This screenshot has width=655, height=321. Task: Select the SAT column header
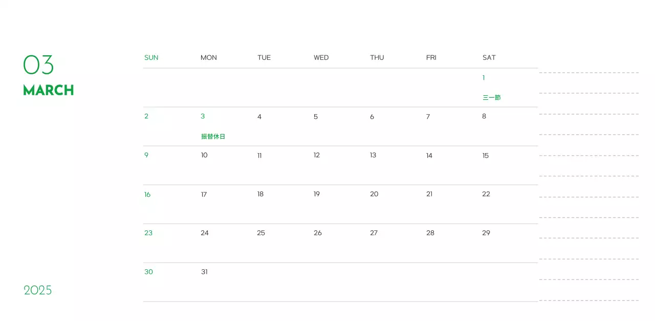click(x=489, y=57)
